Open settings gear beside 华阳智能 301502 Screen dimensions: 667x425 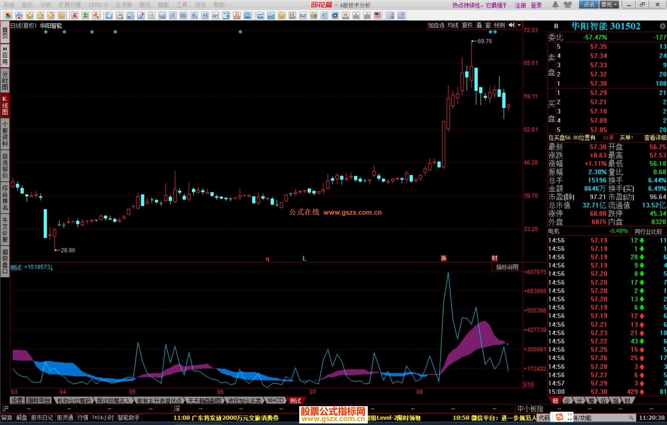point(662,26)
